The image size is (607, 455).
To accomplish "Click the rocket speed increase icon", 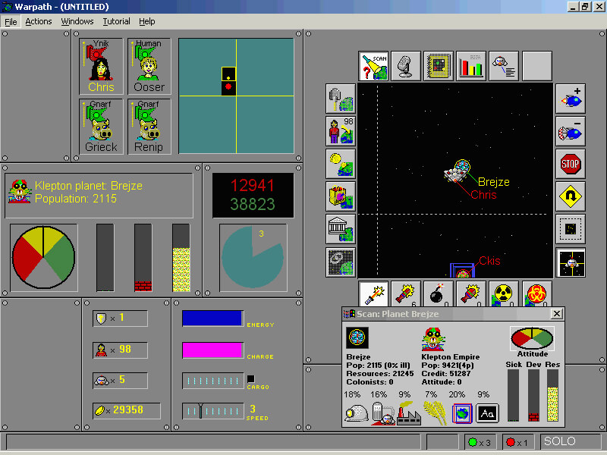I will point(570,99).
